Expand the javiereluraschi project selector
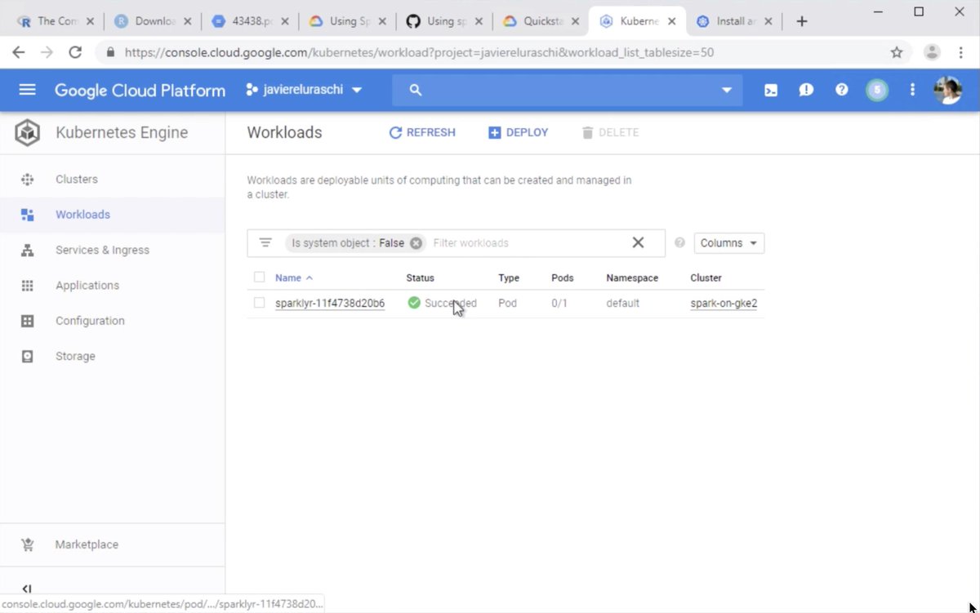 point(357,90)
